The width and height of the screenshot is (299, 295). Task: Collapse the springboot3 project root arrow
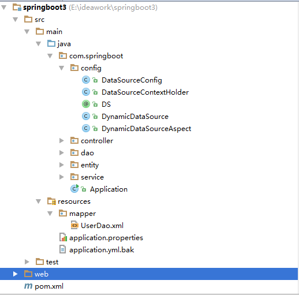pyautogui.click(x=4, y=8)
